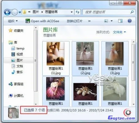Select thumbnail 芭蕾绘画1 (2).jpg
Screen dimensions: 139x123
pos(85,58)
